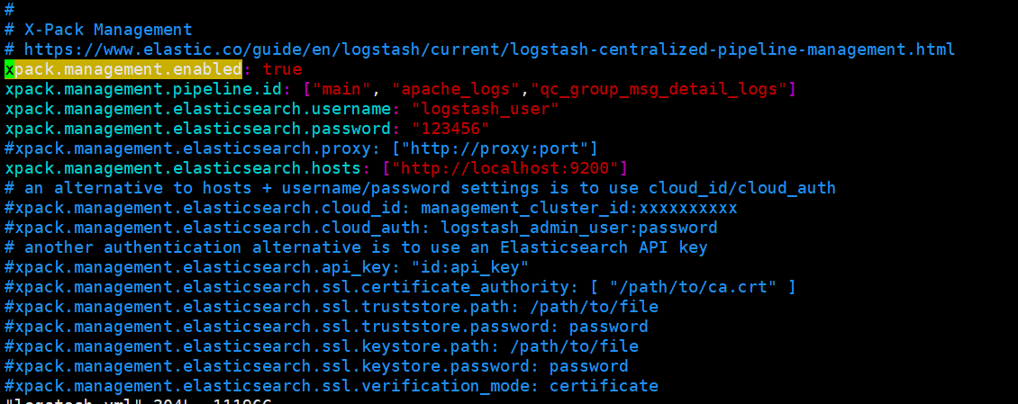
Task: Click the verification_mode 'certificate' value
Action: point(604,387)
